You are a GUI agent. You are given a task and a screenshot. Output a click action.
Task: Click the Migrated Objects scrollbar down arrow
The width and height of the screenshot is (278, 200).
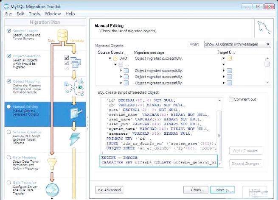[267, 82]
